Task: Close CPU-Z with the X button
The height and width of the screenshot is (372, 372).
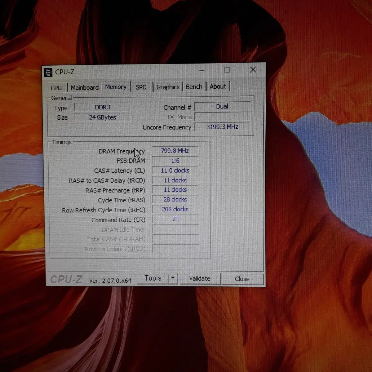Action: [253, 69]
